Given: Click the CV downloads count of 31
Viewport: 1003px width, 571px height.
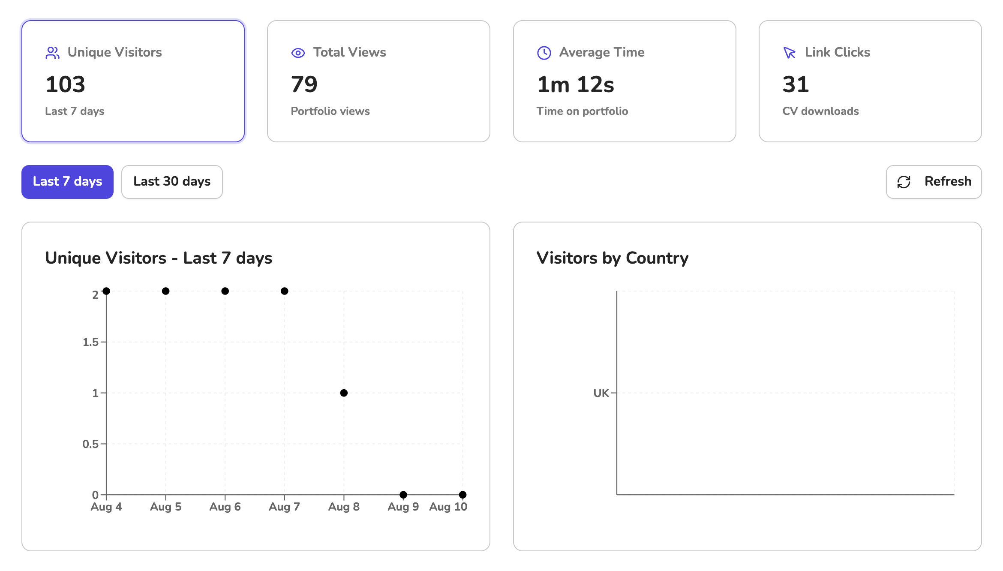Looking at the screenshot, I should 796,84.
